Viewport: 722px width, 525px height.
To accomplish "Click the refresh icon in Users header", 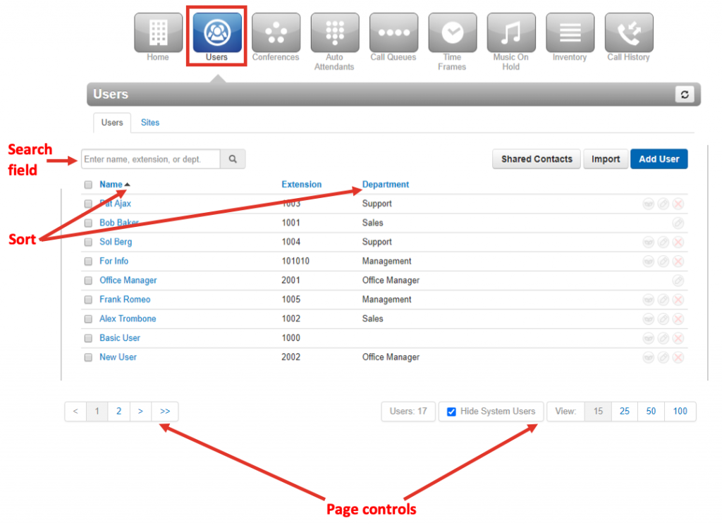I will coord(684,94).
